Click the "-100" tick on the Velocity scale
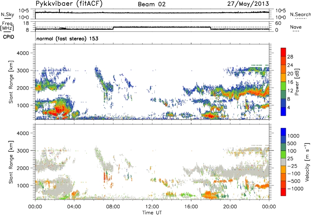Image resolution: width=311 pixels, height=215 pixels. point(294,173)
